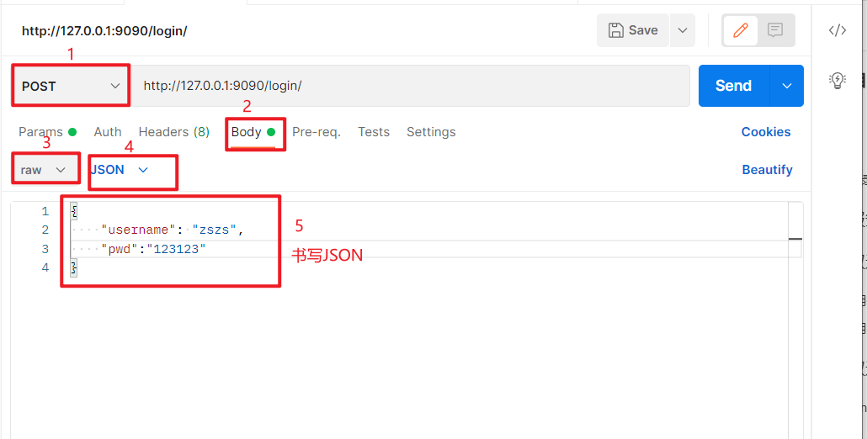Click the floppy disk save icon
This screenshot has height=439, width=867.
coord(616,30)
